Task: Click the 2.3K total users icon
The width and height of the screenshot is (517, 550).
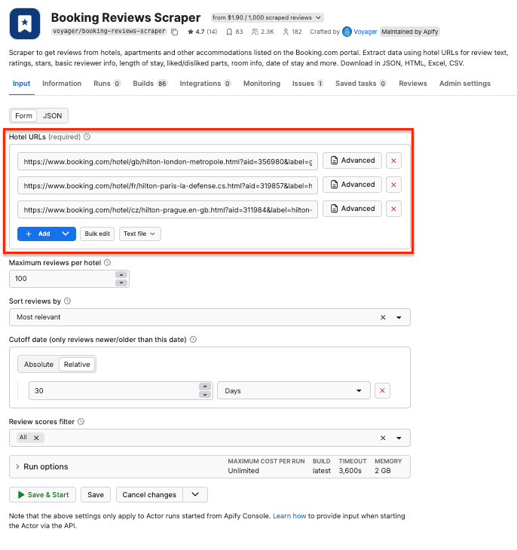Action: point(255,32)
